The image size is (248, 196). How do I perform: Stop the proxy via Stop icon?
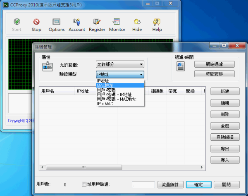[x=36, y=25]
